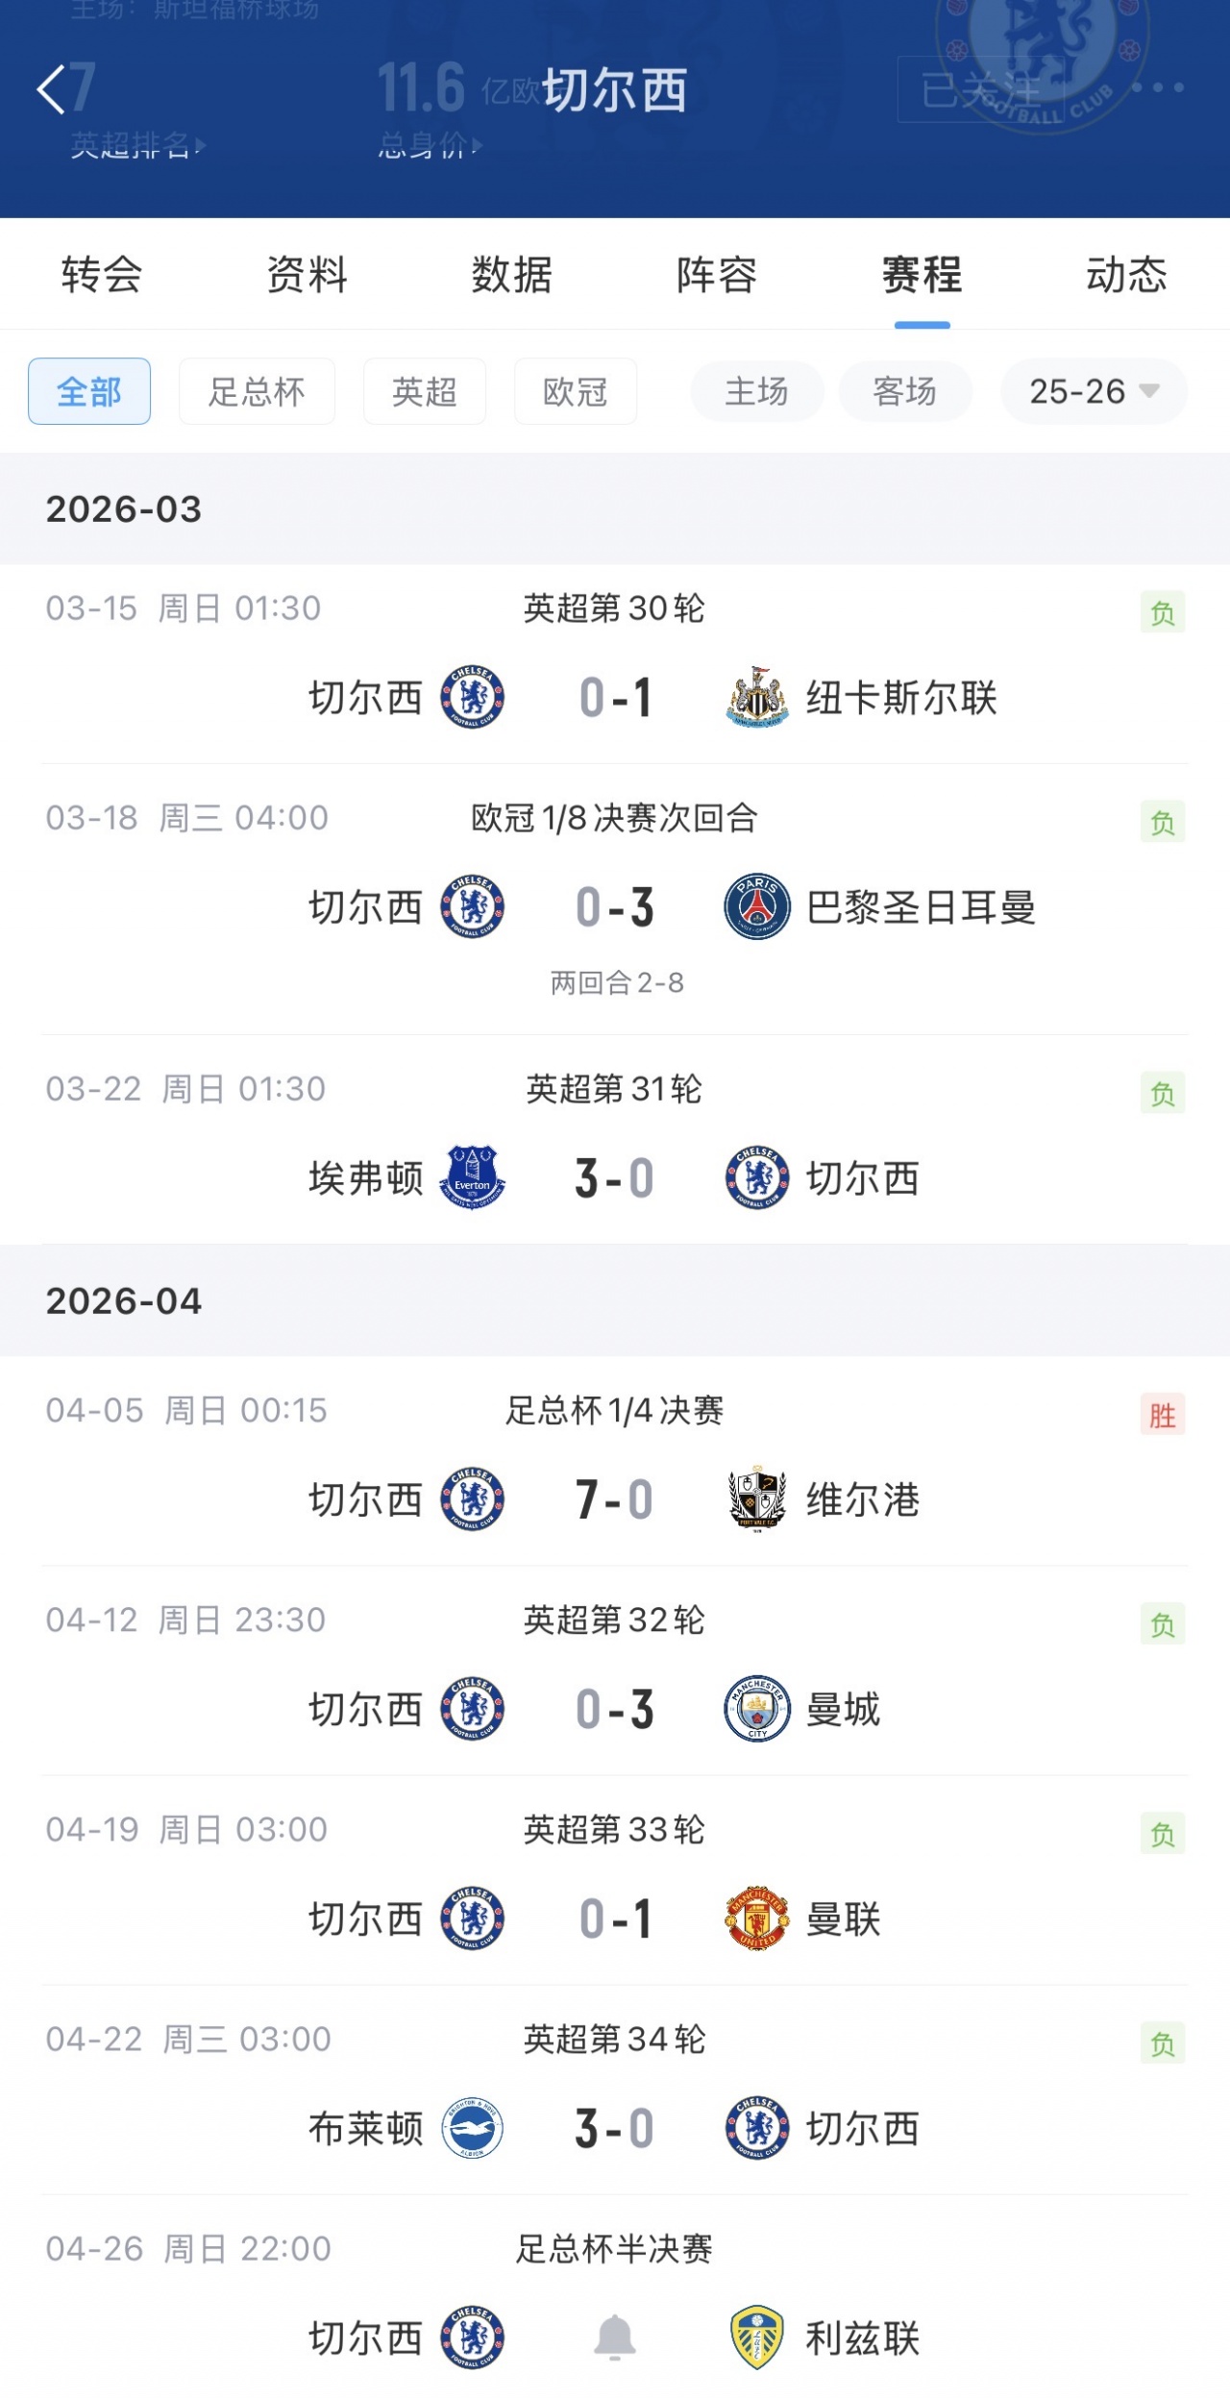Switch to the 数据 stats tab

pyautogui.click(x=512, y=275)
